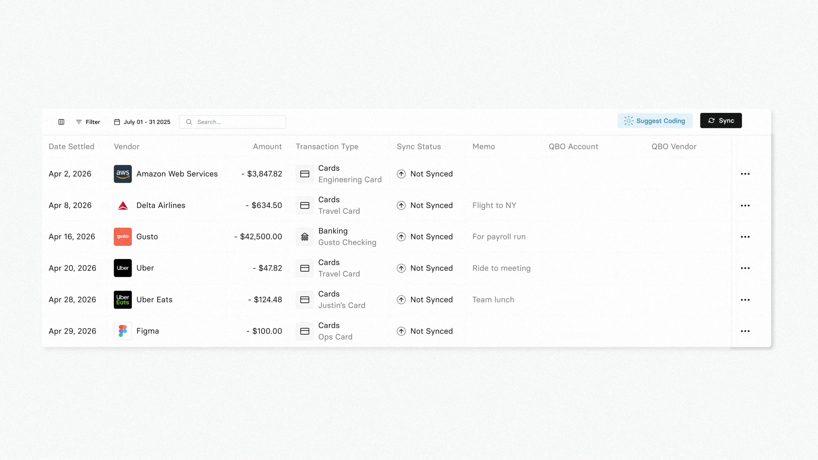Click the - $634.50 amount
The width and height of the screenshot is (818, 460).
pos(264,205)
